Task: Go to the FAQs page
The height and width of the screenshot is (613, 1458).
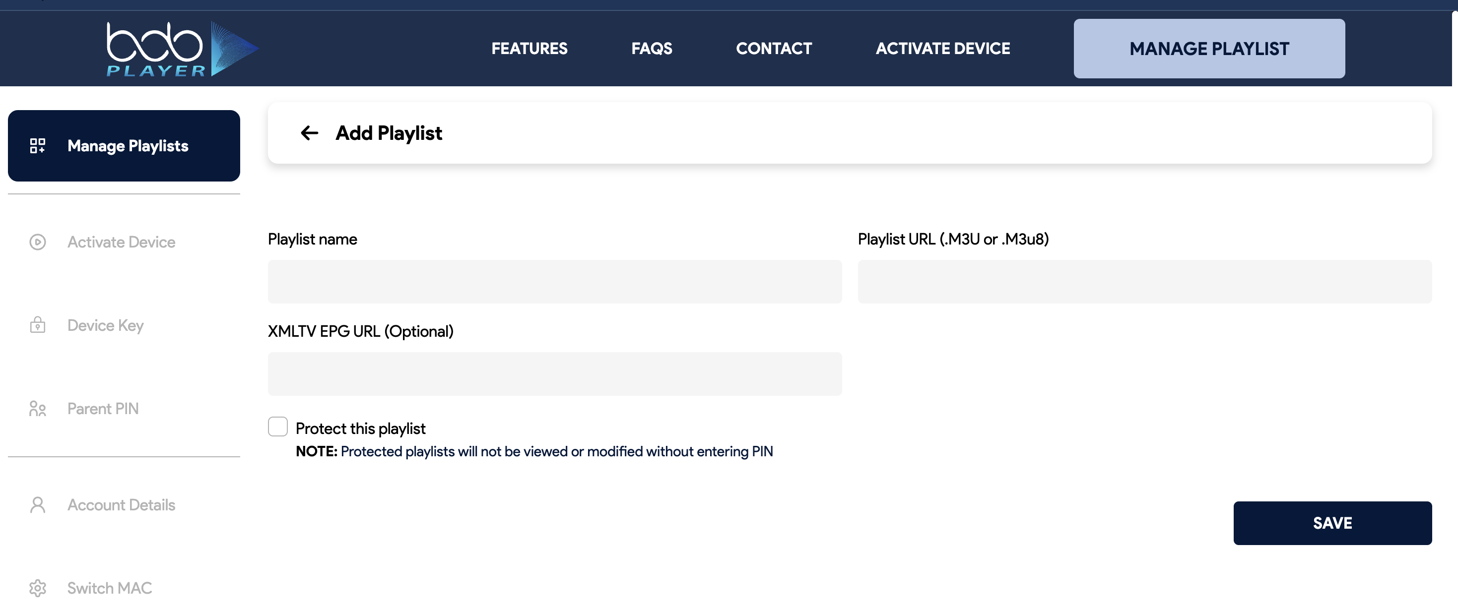Action: point(652,49)
